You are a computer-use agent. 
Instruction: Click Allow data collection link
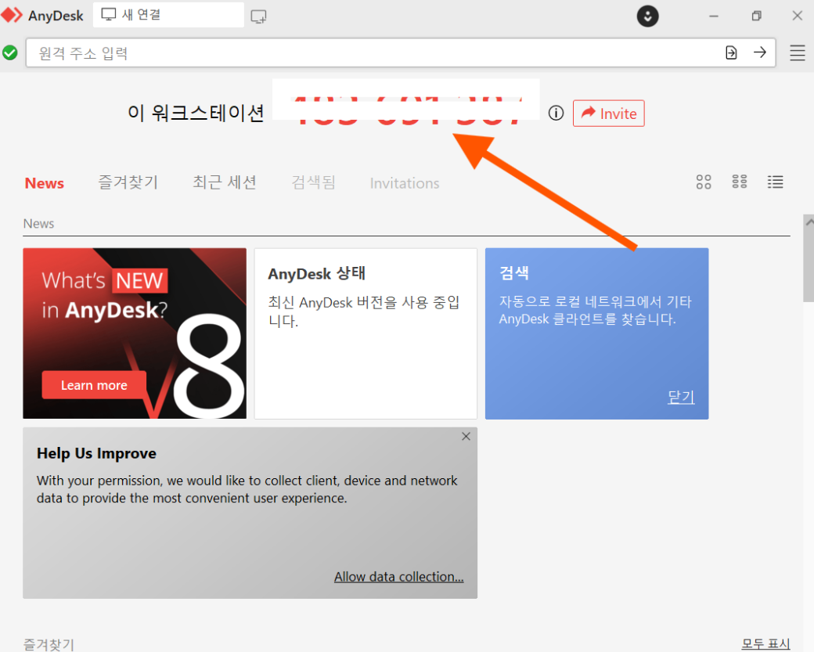click(x=398, y=577)
